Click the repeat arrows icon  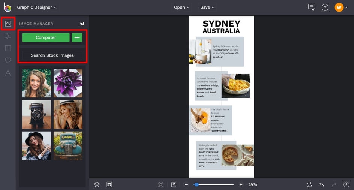point(309,185)
